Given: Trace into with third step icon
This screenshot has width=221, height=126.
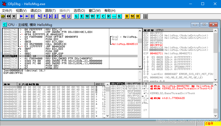Looking at the screenshot, I should (51, 16).
